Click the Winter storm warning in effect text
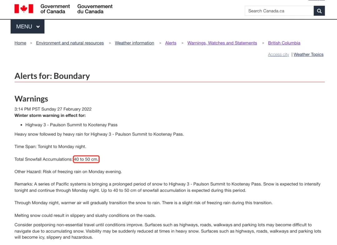Image resolution: width=337 pixels, height=245 pixels. [x=50, y=116]
